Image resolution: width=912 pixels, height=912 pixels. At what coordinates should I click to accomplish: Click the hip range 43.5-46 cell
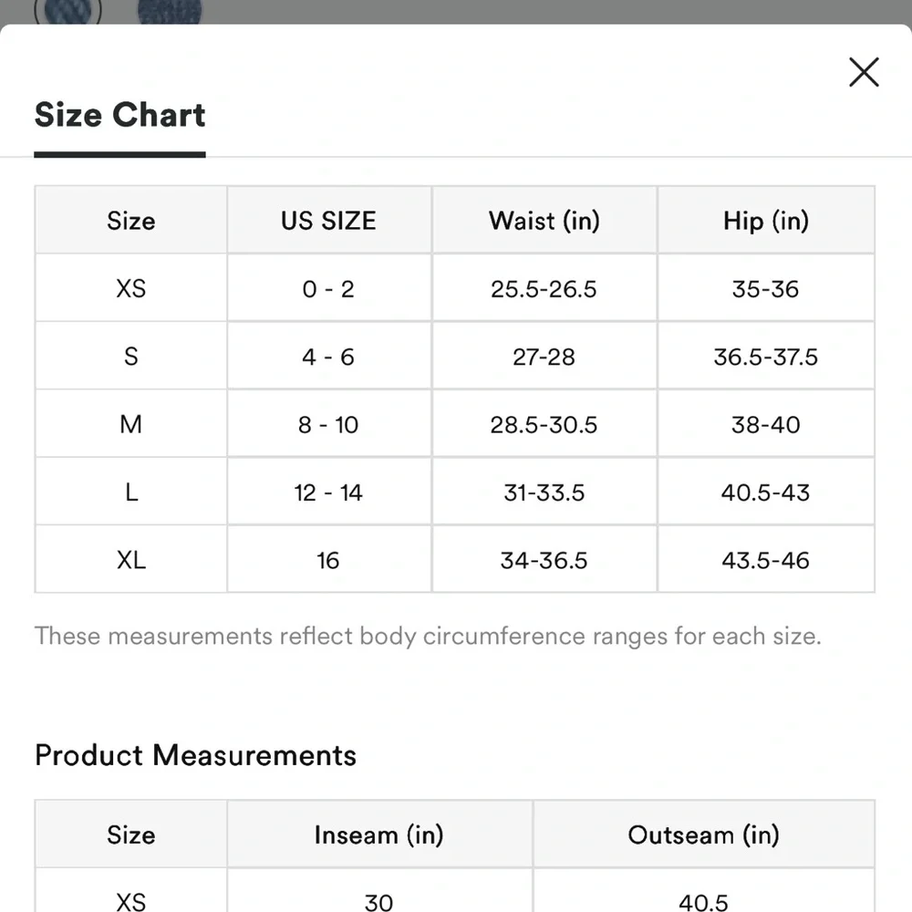(x=766, y=559)
